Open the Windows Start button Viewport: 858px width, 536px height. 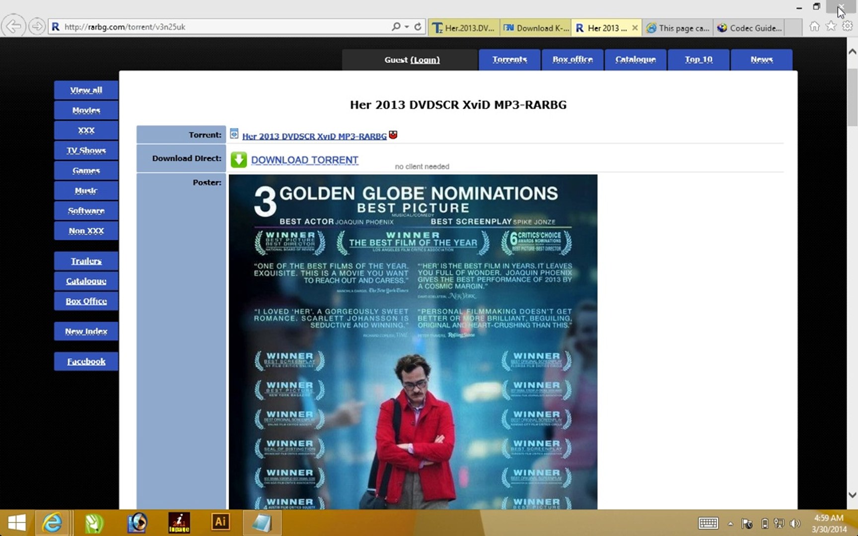(17, 523)
